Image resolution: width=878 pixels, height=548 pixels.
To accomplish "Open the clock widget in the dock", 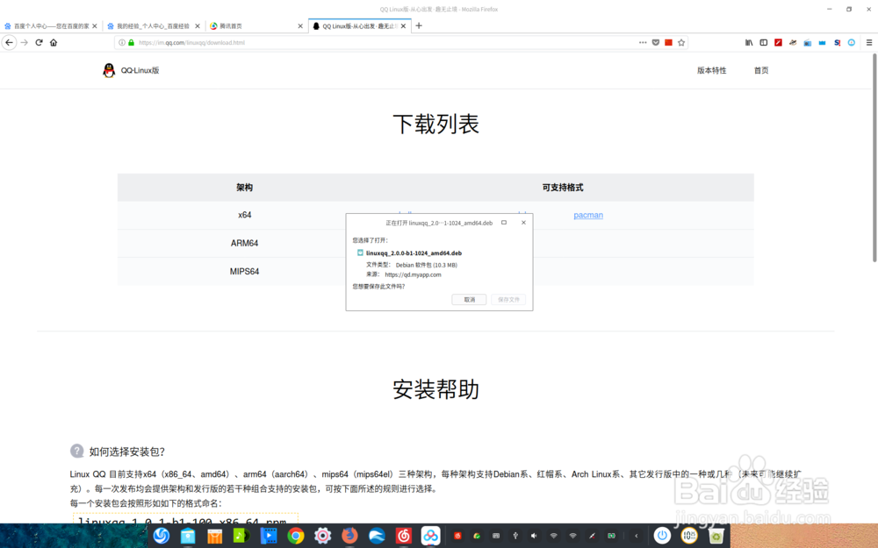I will coord(689,536).
